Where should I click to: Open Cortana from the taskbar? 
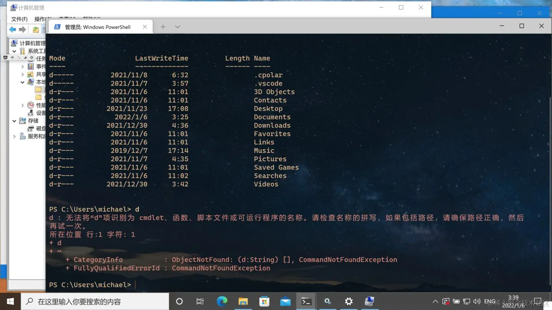[x=179, y=302]
